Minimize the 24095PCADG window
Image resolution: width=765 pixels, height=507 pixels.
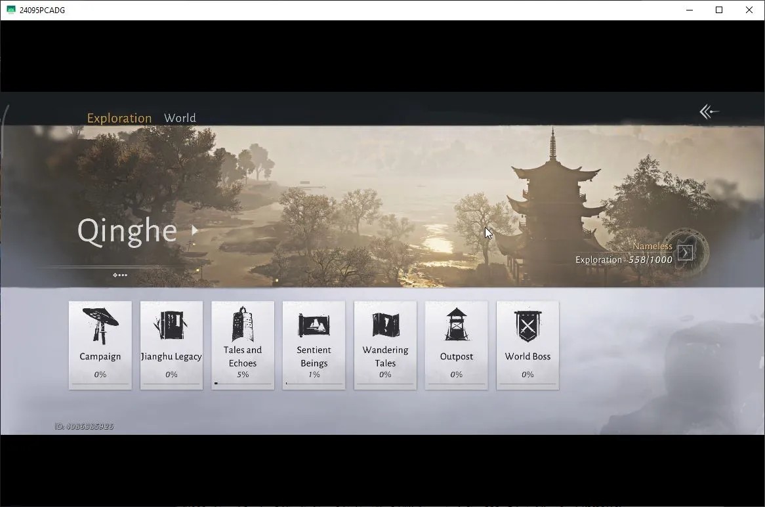pyautogui.click(x=690, y=10)
